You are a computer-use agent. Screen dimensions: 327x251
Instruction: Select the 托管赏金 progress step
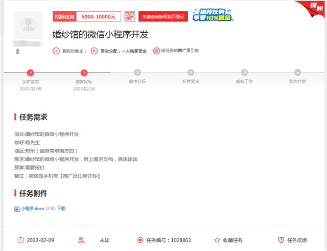191,73
